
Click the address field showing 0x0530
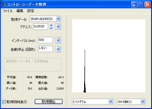coord(41,27)
